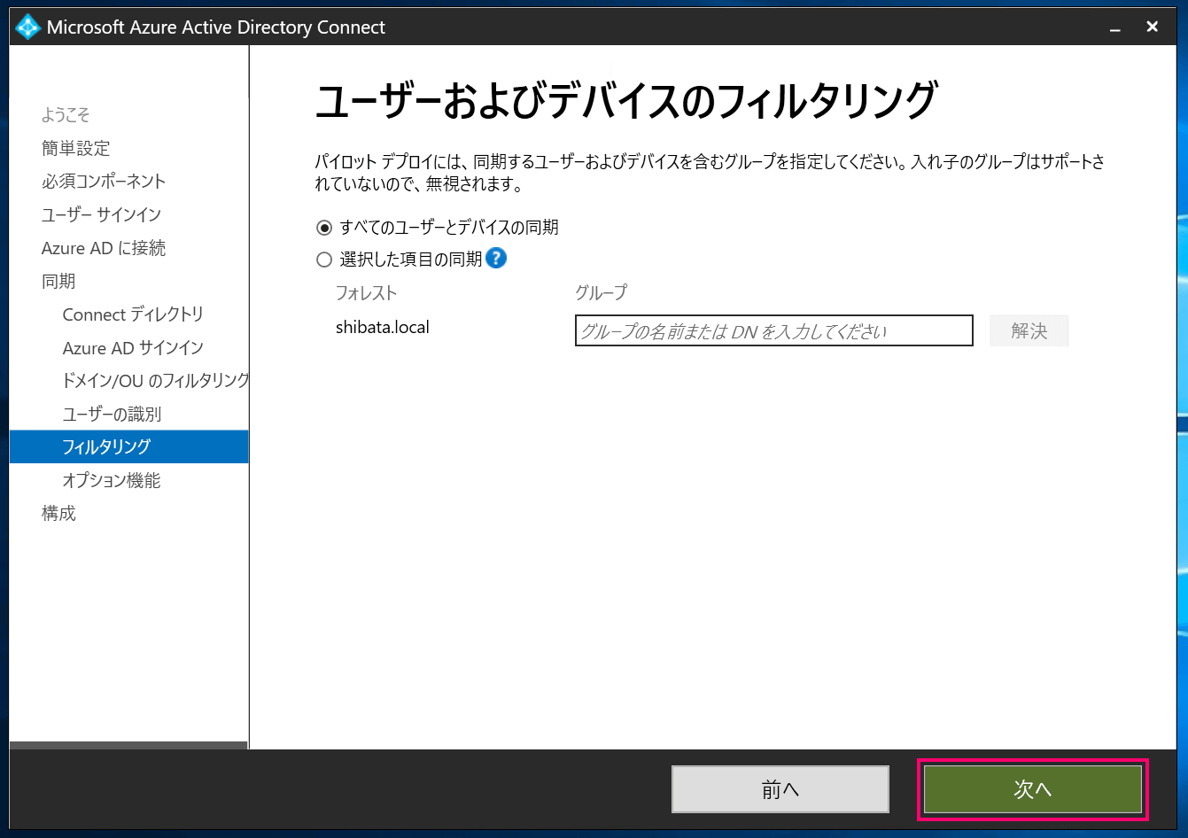Select 選択した項目の同期 radio button
The image size is (1188, 838).
pos(324,260)
